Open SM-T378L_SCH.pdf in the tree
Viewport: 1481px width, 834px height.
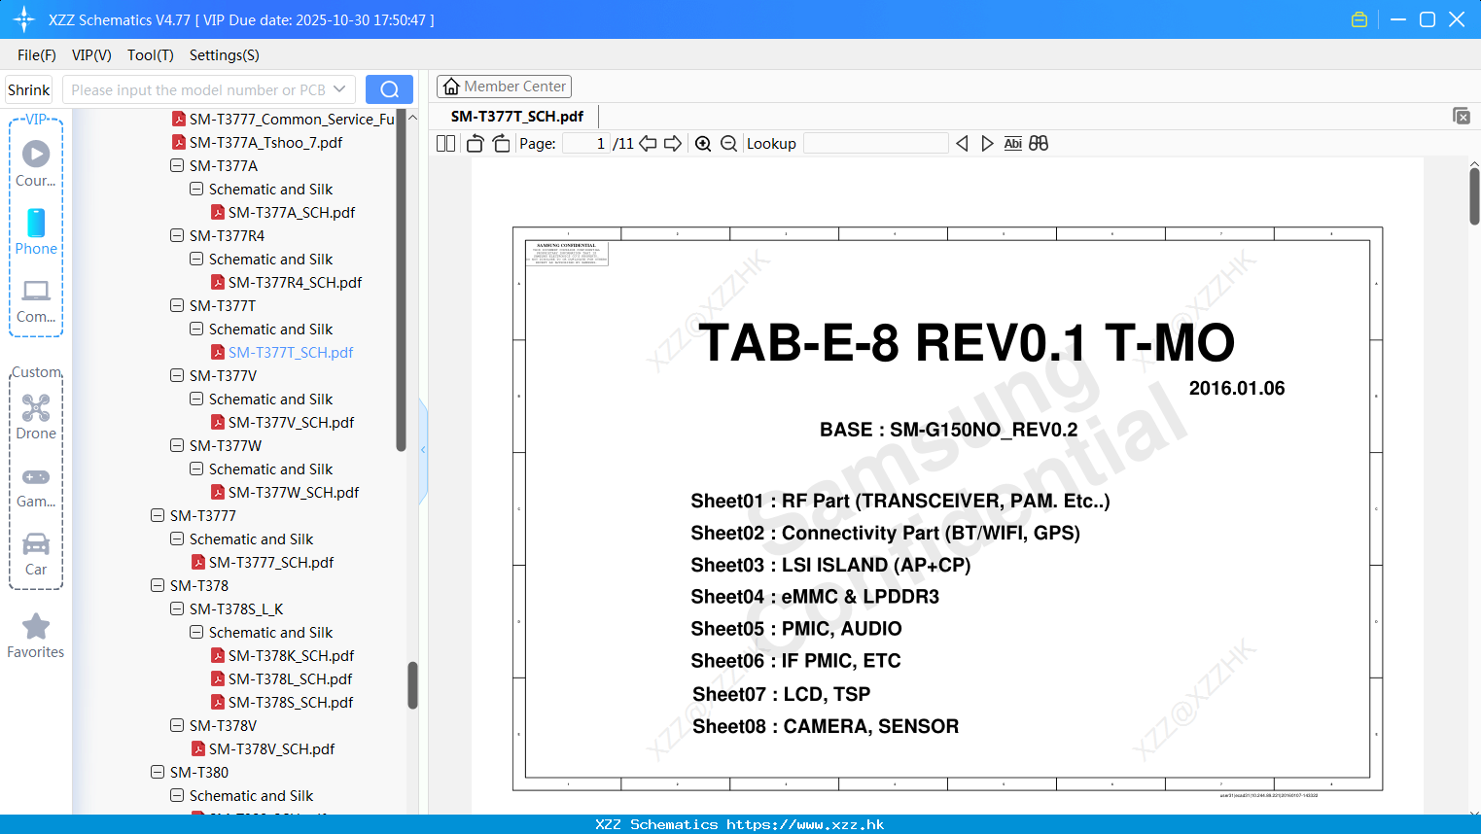coord(290,678)
